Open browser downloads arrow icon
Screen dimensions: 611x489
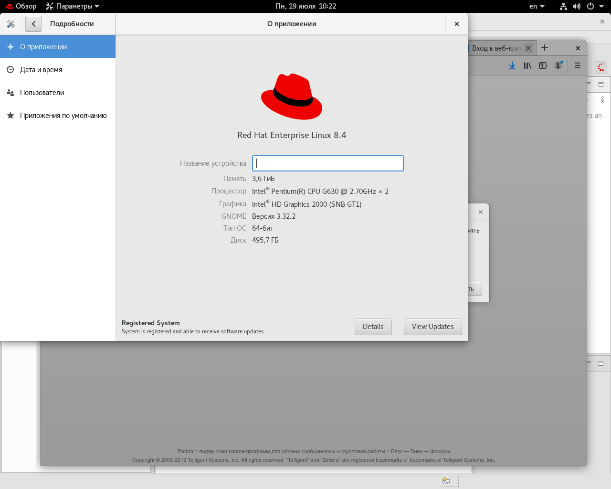point(512,65)
